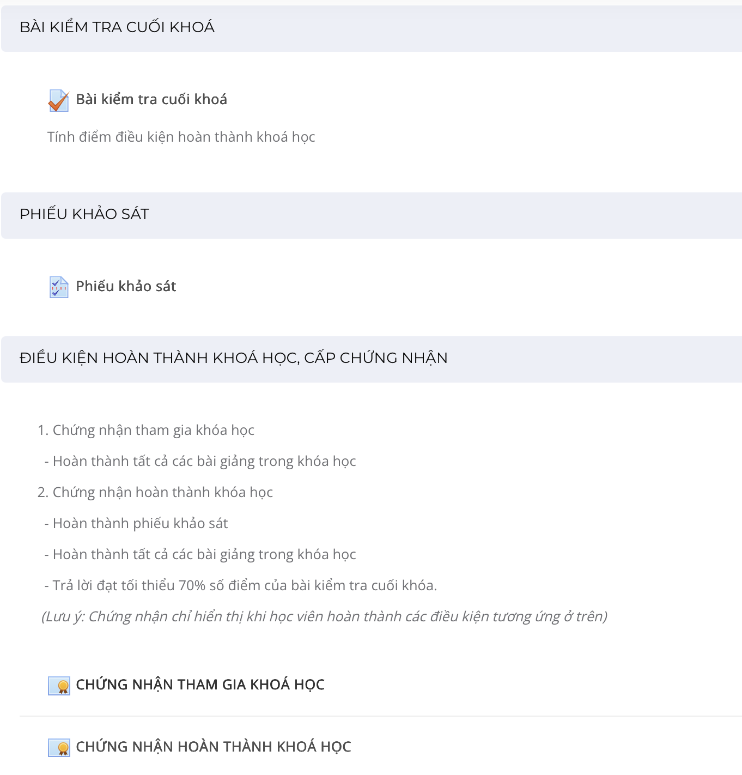Click the italic Lưu ý note about certificates
This screenshot has width=742, height=775.
[325, 616]
